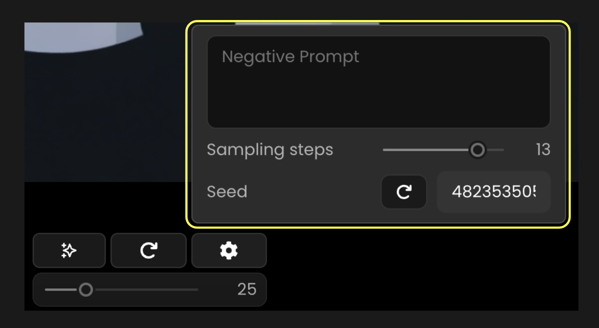This screenshot has height=328, width=599.
Task: Click the sparkle magic-enhance button
Action: click(69, 251)
